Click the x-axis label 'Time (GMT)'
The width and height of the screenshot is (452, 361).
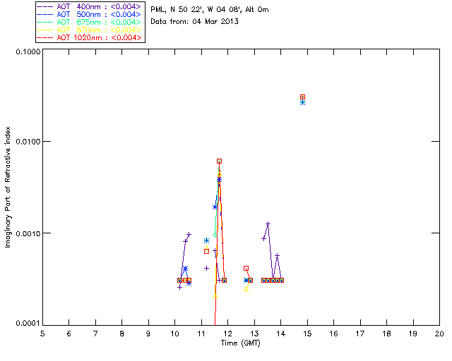[241, 343]
